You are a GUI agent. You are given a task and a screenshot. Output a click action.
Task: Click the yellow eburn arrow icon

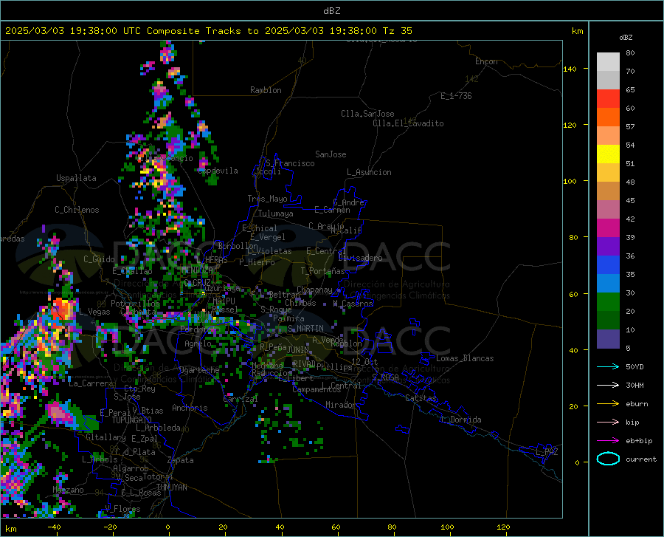[x=608, y=403]
